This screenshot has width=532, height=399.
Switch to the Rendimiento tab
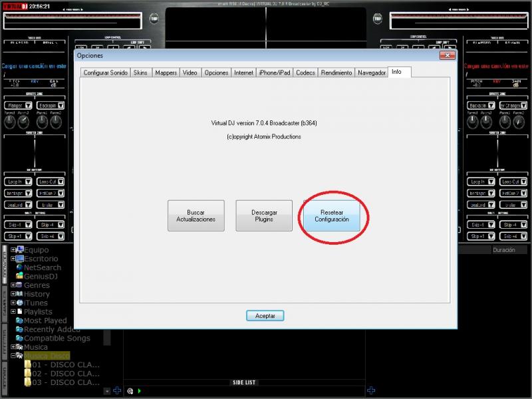click(x=336, y=72)
